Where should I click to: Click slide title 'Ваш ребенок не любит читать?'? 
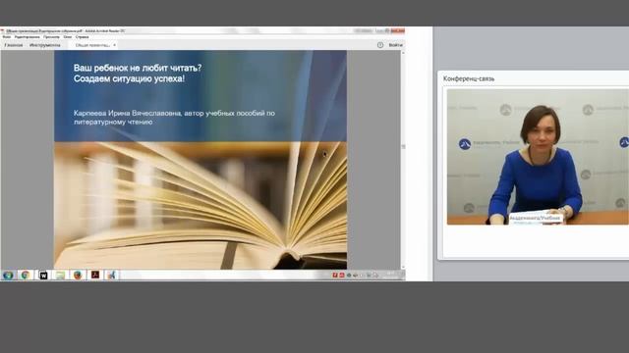coord(138,68)
